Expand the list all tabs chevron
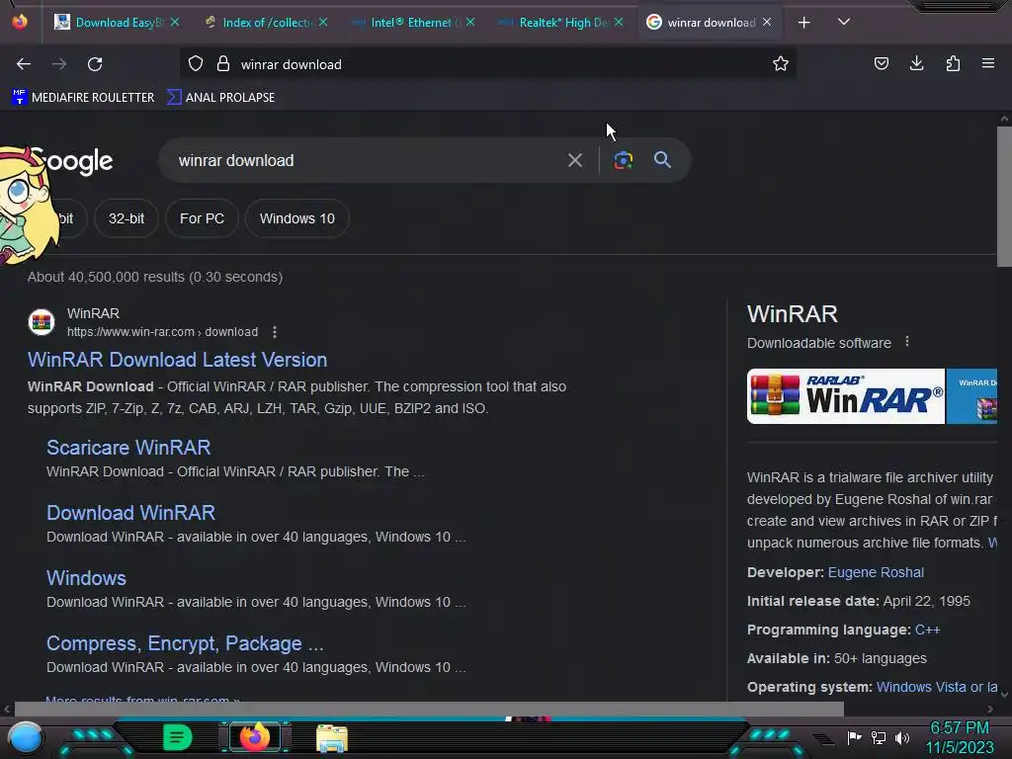Image resolution: width=1012 pixels, height=759 pixels. [844, 22]
